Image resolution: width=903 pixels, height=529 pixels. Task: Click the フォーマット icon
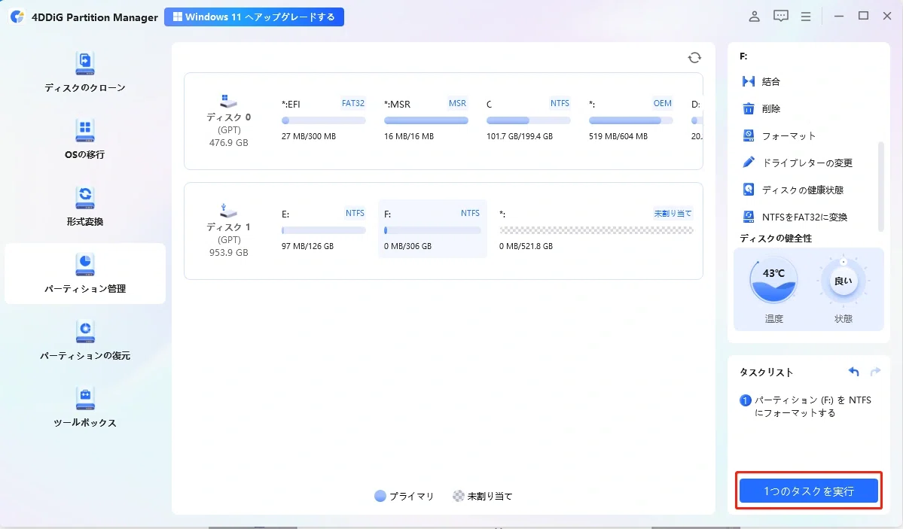click(748, 135)
